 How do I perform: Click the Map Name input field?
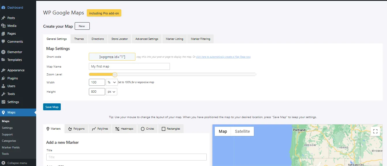pyautogui.click(x=129, y=66)
